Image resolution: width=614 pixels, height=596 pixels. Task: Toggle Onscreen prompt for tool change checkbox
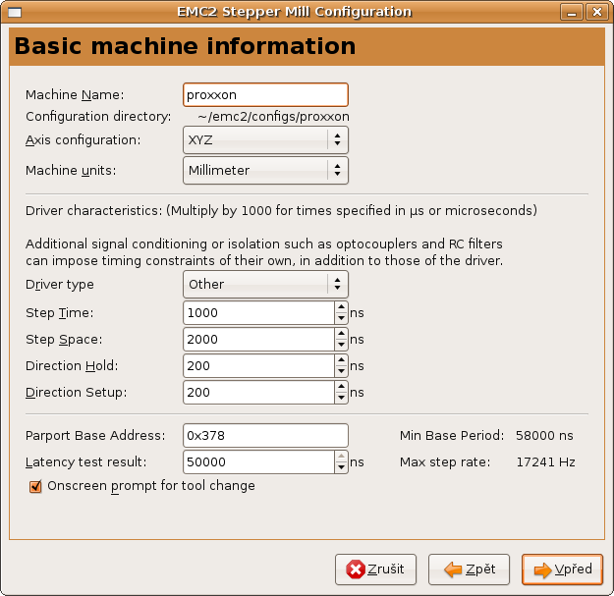click(x=36, y=486)
